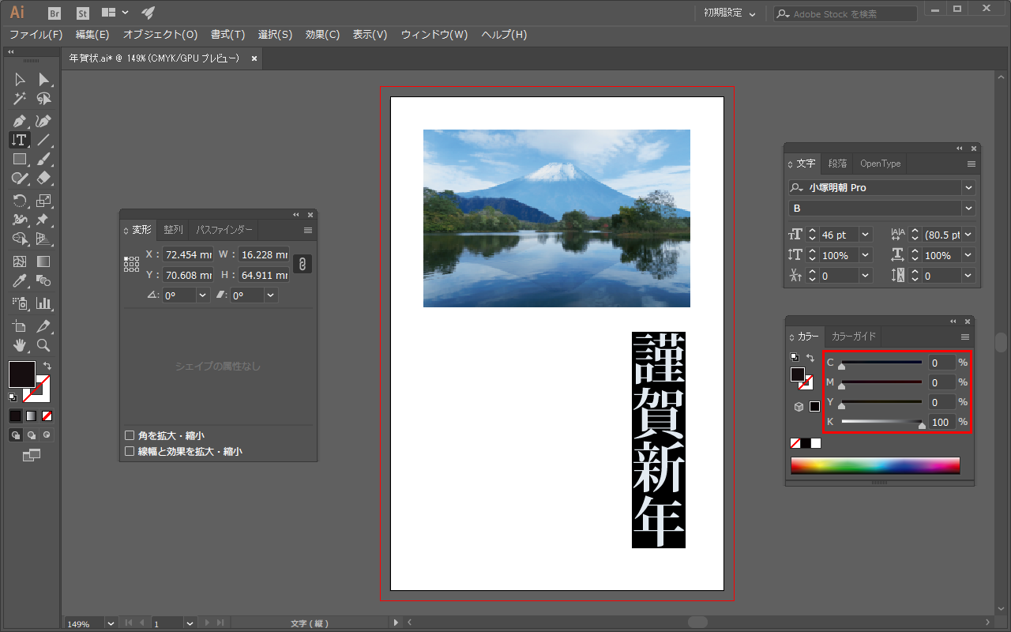Image resolution: width=1011 pixels, height=632 pixels.
Task: Switch toolbar paint mode to Gradient
Action: point(31,416)
